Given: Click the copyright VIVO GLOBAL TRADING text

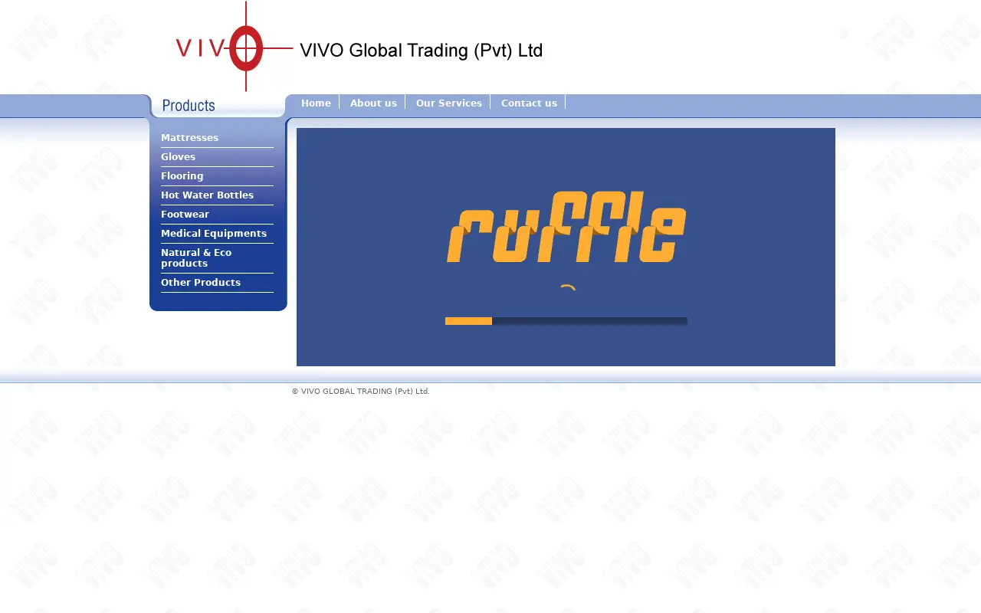Looking at the screenshot, I should pyautogui.click(x=360, y=391).
